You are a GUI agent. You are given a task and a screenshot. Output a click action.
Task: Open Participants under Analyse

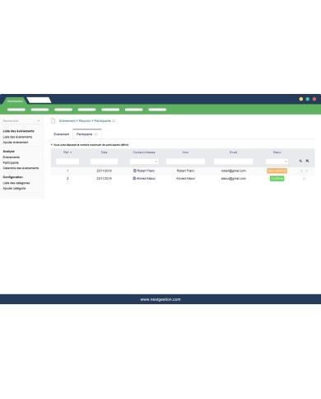coord(11,162)
